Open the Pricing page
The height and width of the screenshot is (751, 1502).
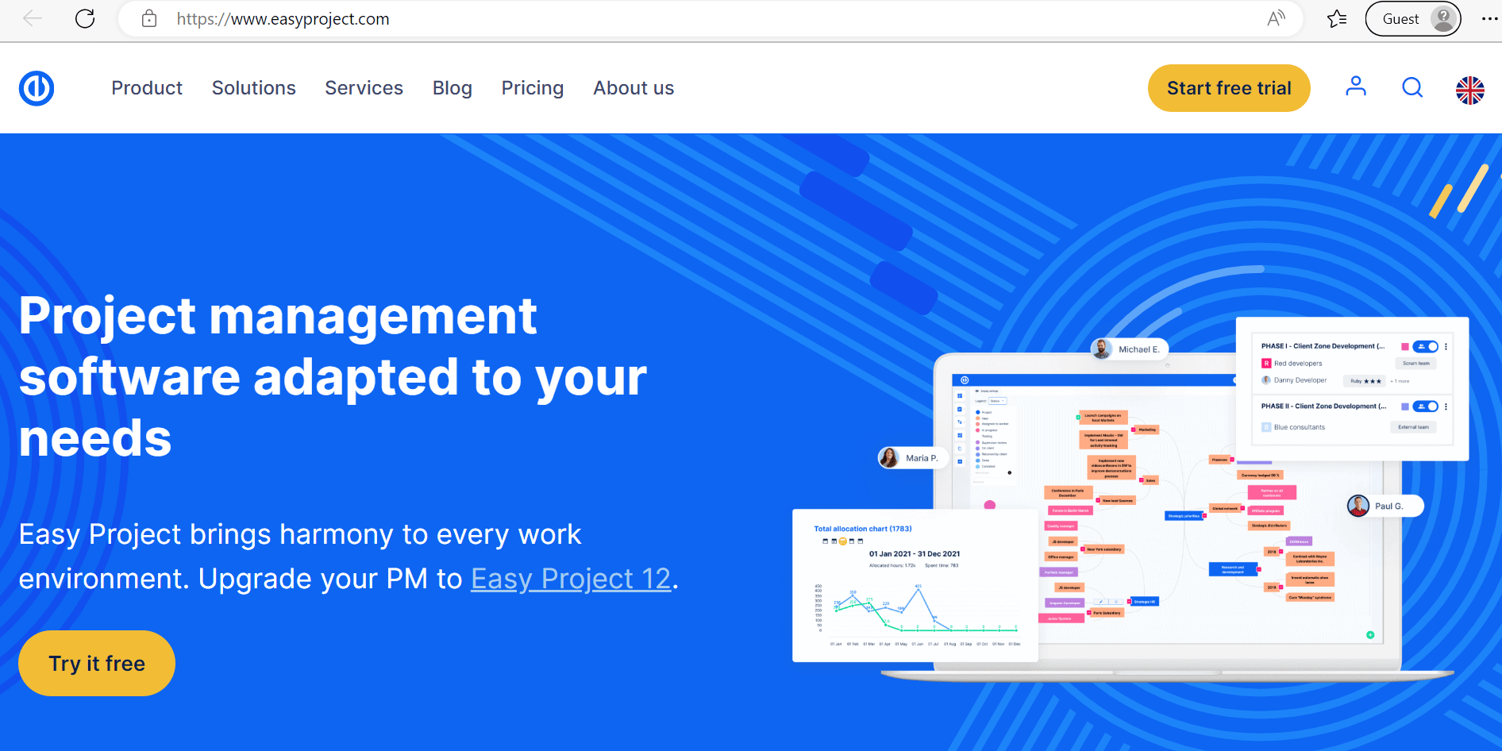click(533, 88)
